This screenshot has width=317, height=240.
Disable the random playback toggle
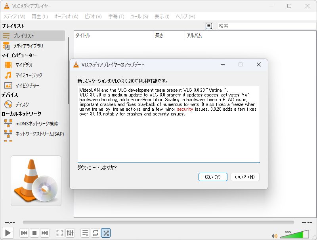(x=106, y=233)
